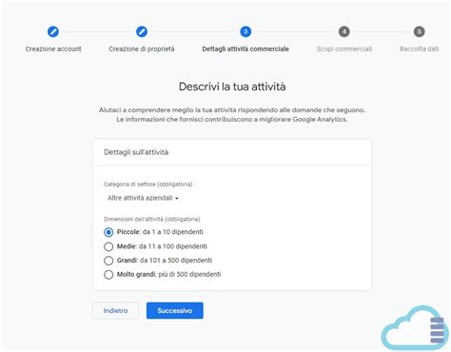Open the Altre attività aziendali dropdown

[x=143, y=198]
